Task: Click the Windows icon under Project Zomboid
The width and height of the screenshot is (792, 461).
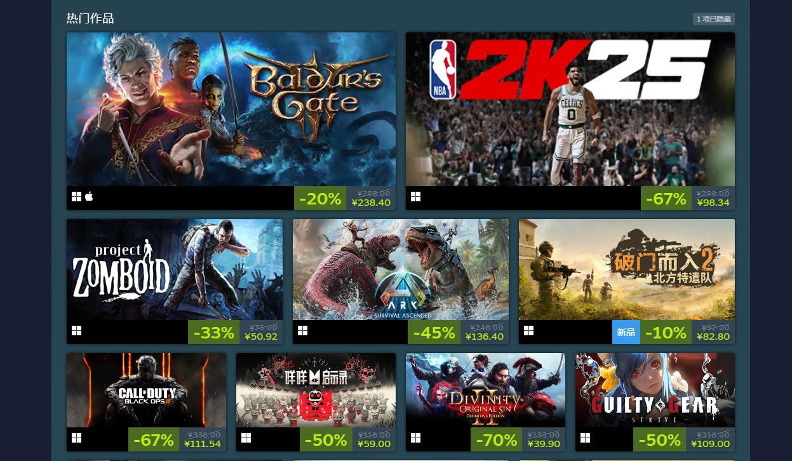Action: pos(76,331)
